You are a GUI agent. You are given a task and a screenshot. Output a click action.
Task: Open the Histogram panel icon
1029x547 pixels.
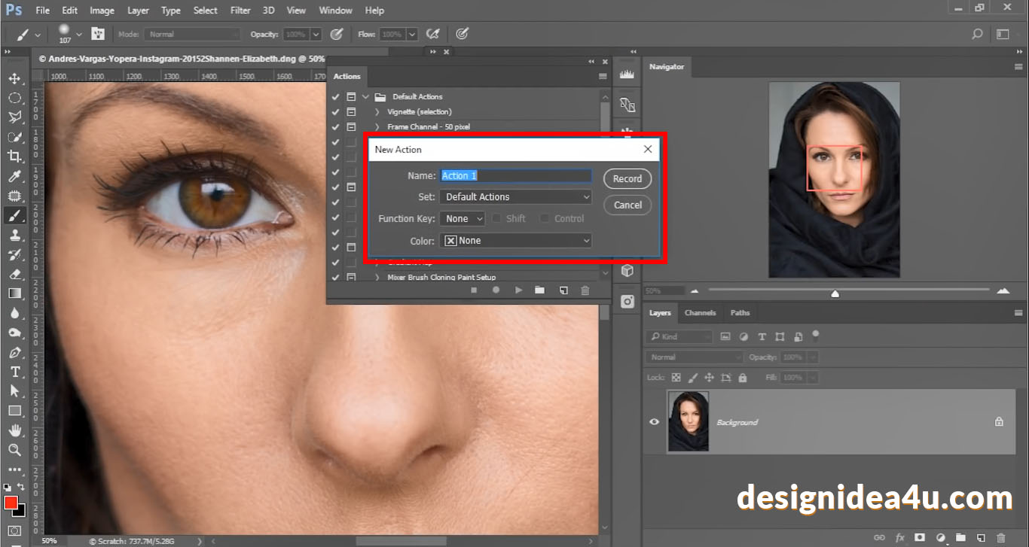(x=627, y=74)
